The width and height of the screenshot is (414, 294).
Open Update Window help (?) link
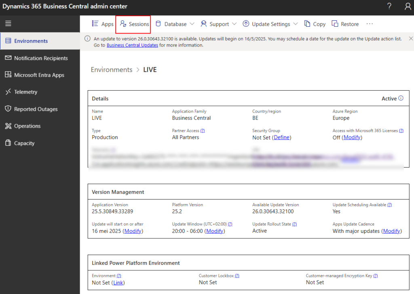point(230,224)
